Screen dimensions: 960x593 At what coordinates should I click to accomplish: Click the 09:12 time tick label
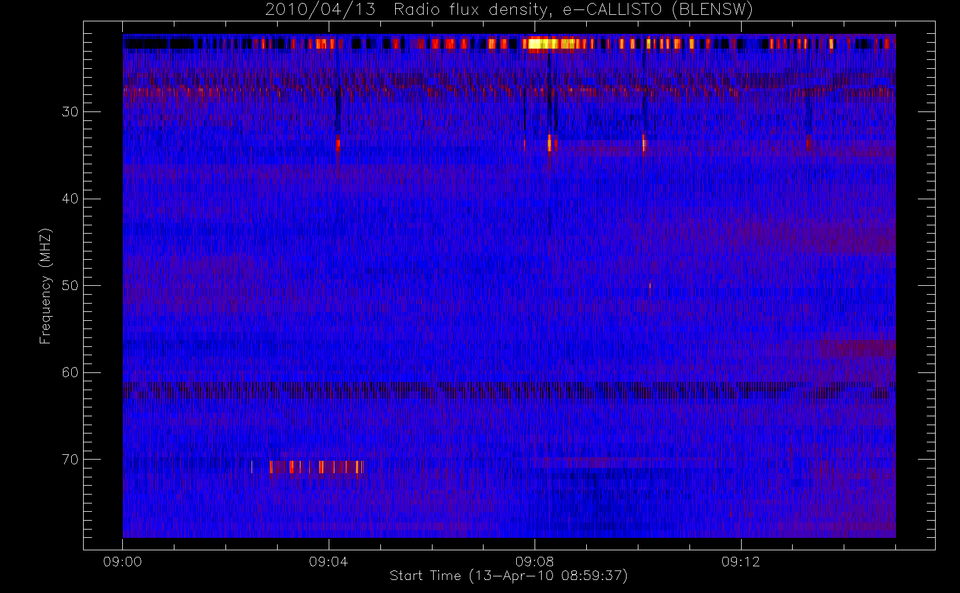tap(740, 562)
